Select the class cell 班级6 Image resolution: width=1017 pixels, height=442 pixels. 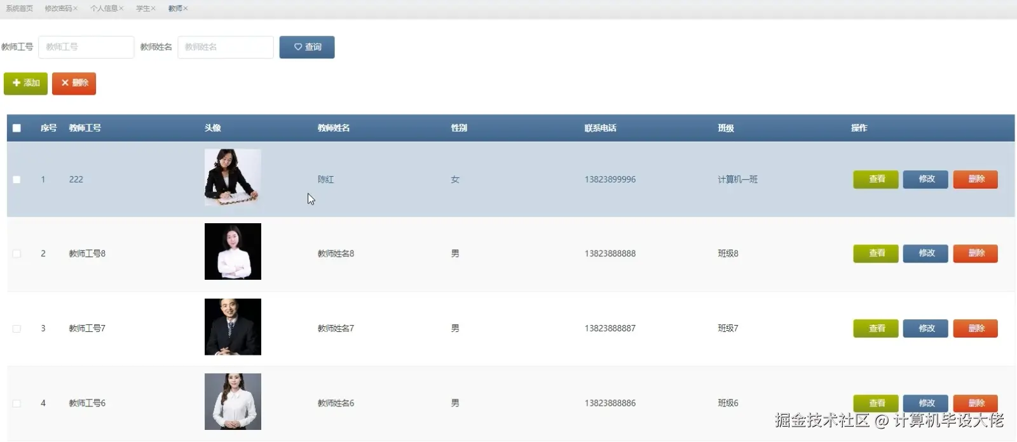(728, 403)
